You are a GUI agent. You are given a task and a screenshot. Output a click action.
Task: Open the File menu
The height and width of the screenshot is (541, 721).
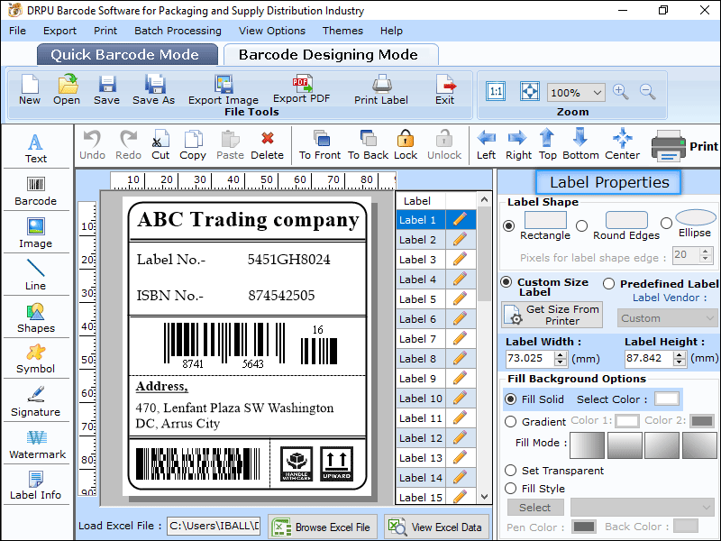pyautogui.click(x=17, y=31)
